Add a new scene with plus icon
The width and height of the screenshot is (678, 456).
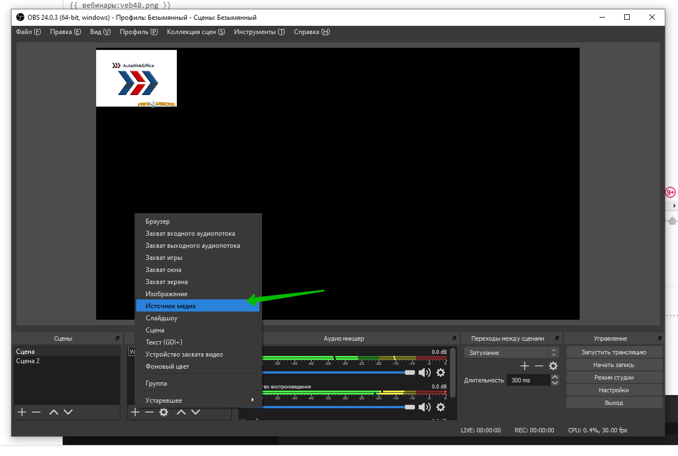(22, 412)
